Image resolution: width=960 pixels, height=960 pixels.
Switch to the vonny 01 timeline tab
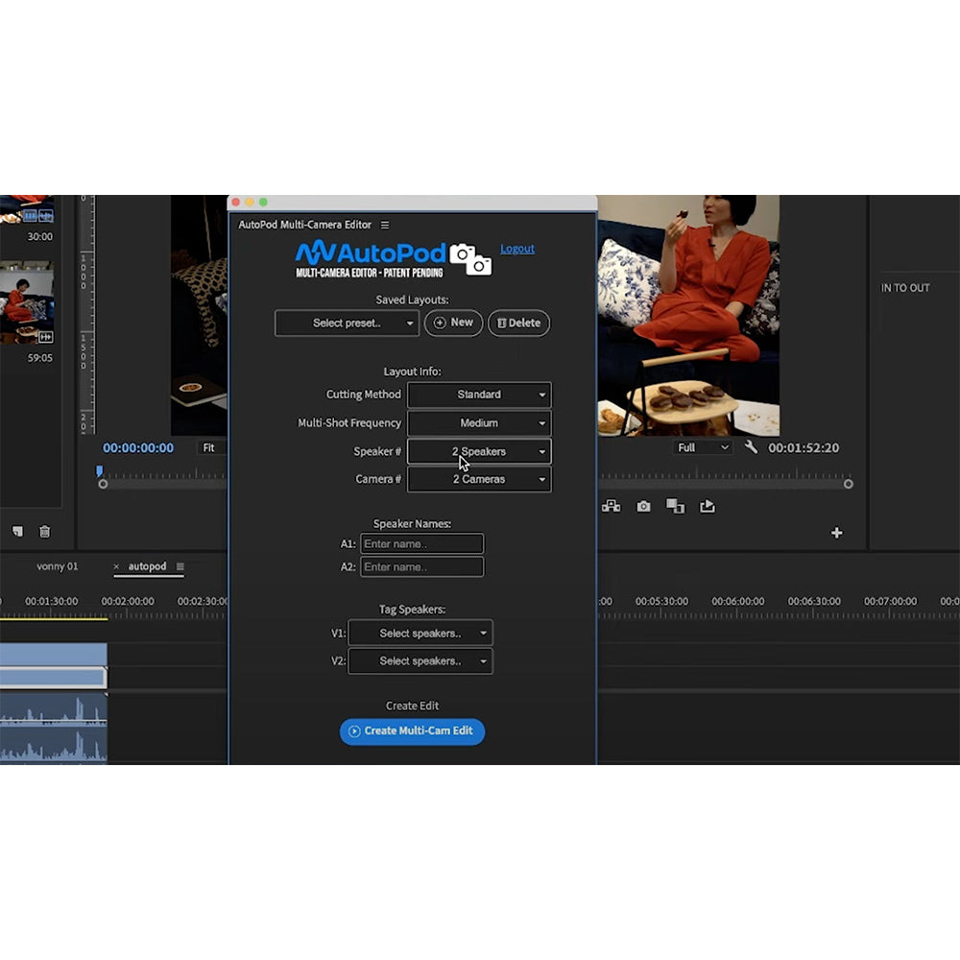[x=56, y=566]
